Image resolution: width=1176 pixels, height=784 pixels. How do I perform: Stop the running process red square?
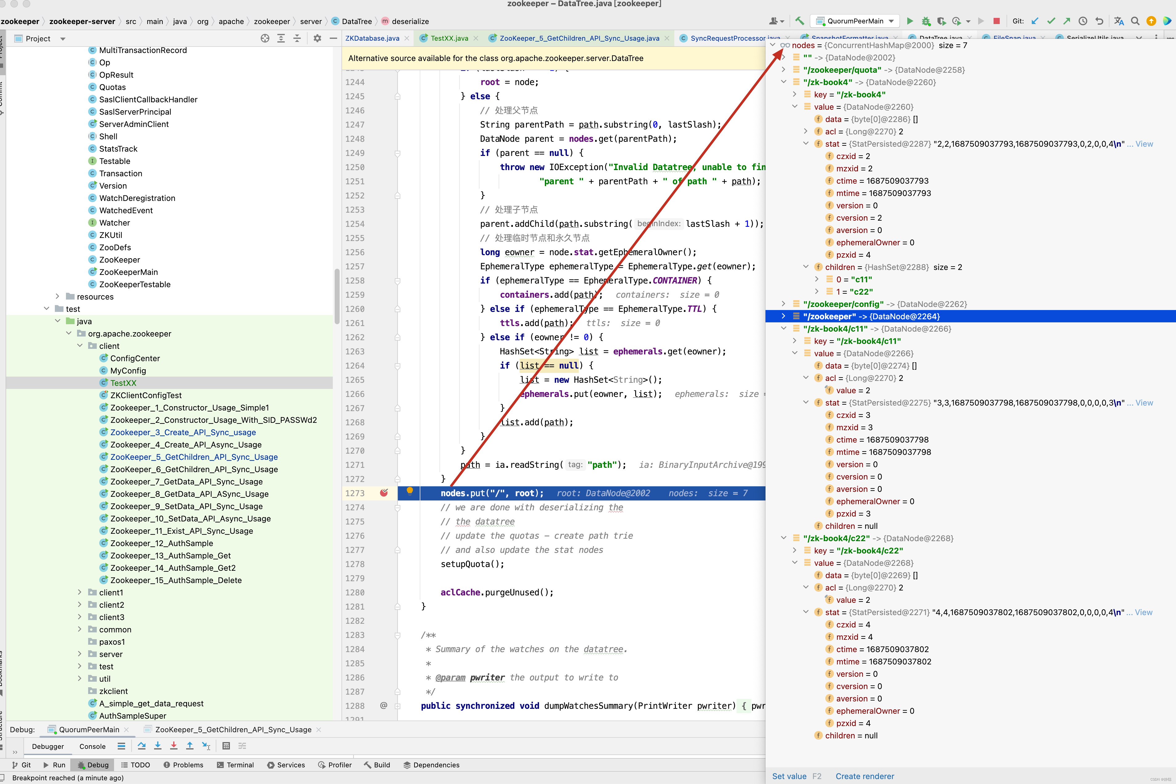click(x=997, y=21)
